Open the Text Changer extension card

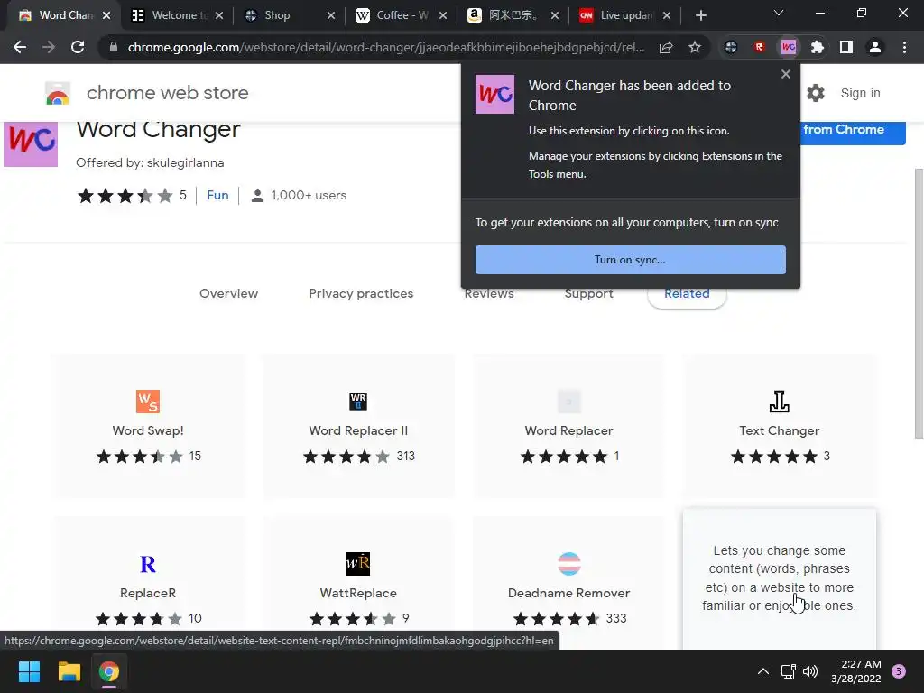(x=779, y=426)
